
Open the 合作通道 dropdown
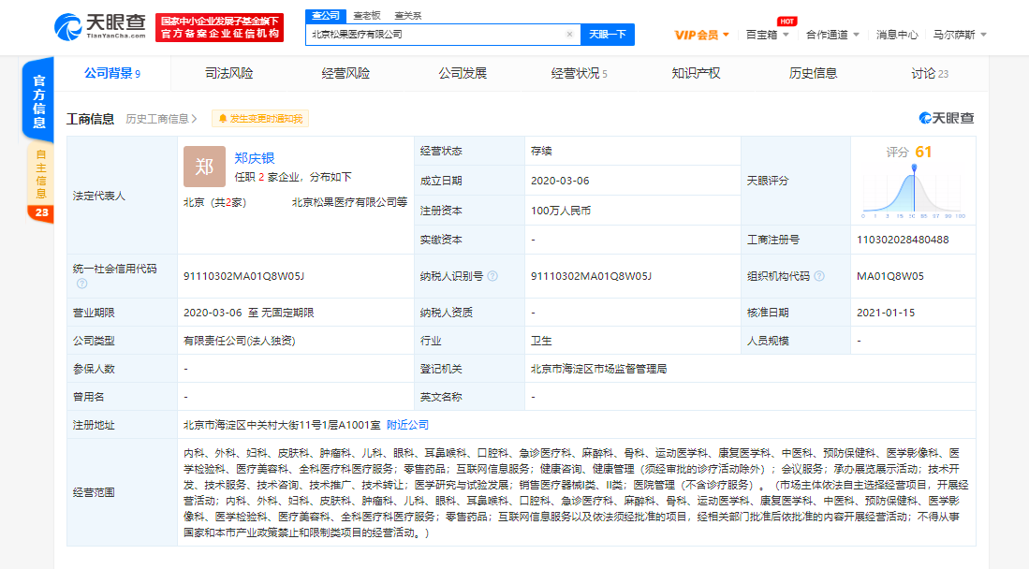point(833,35)
